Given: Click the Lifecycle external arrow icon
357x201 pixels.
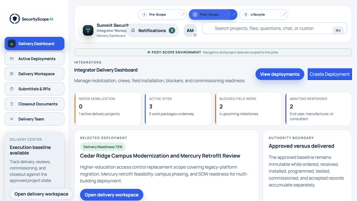Looking at the screenshot, I should [x=284, y=15].
